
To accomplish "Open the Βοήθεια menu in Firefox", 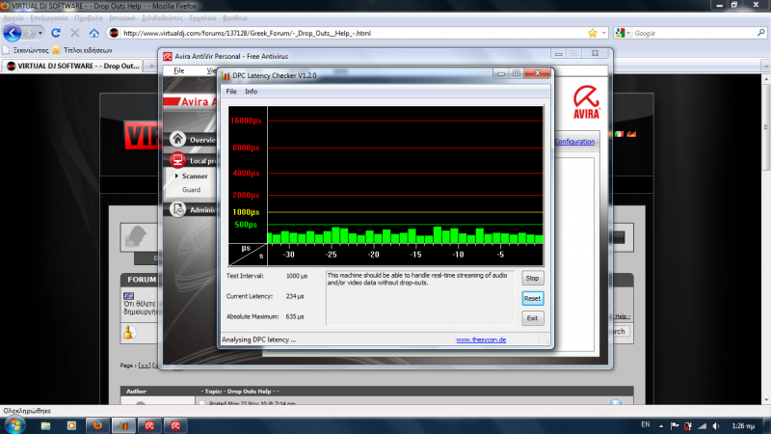I will click(234, 18).
